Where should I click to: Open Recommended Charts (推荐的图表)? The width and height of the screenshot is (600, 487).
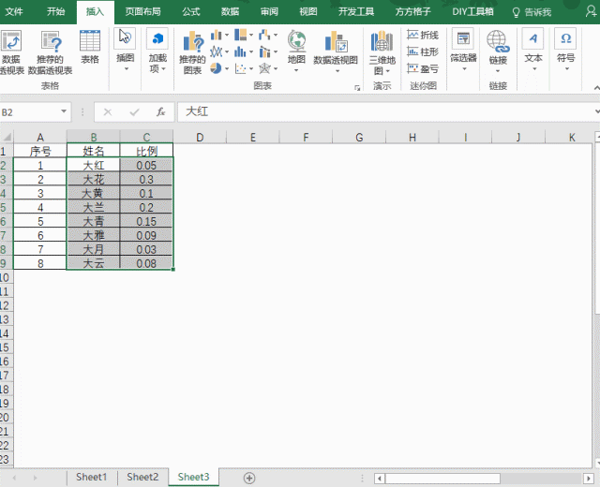192,52
